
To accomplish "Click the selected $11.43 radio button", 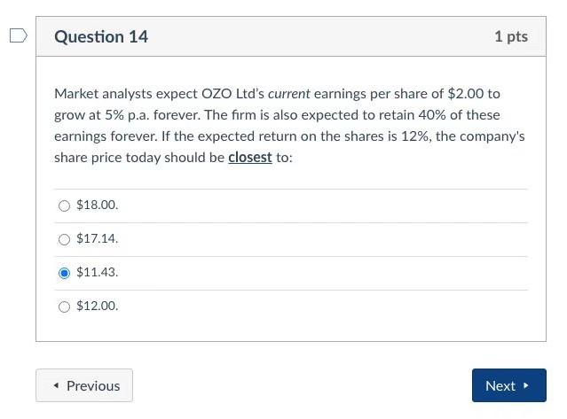I will point(64,273).
